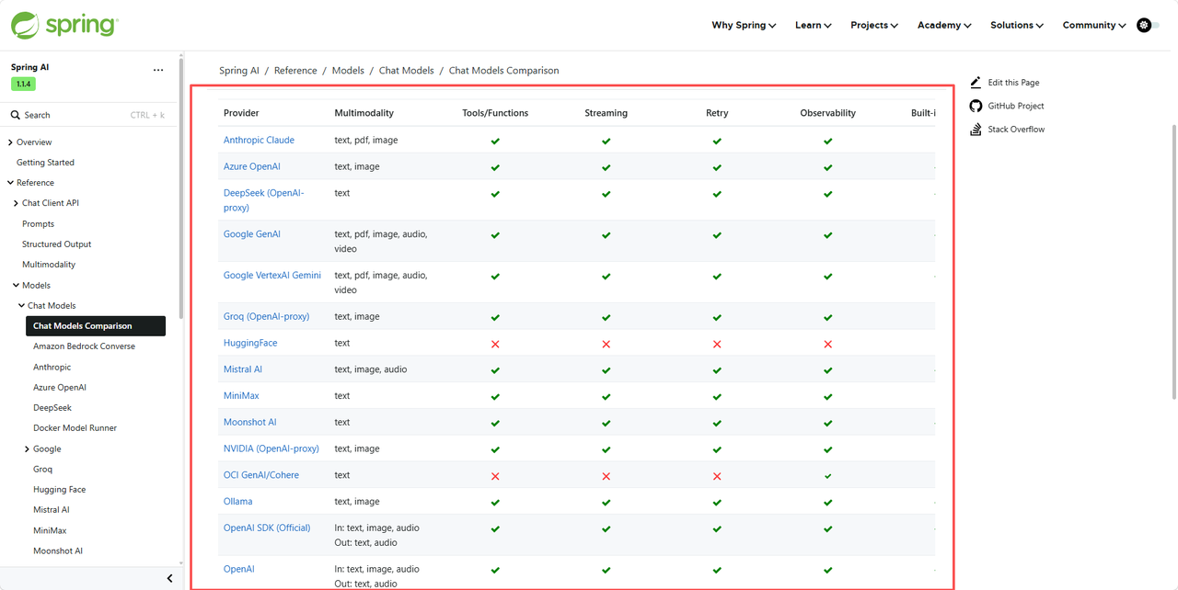Click the sidebar search magnifier icon
Viewport: 1178px width, 590px height.
pos(16,115)
